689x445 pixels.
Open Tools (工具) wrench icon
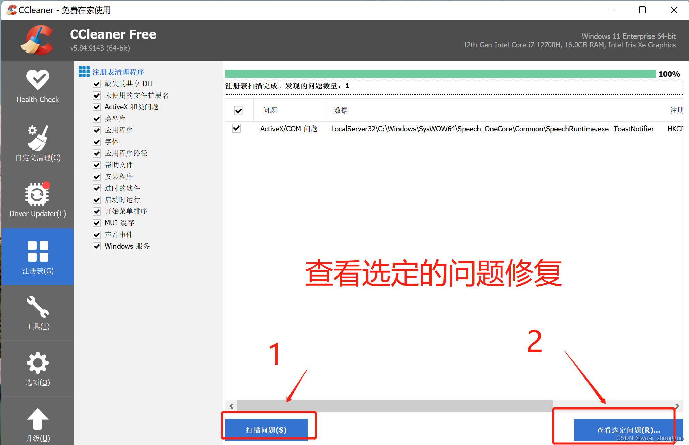(x=37, y=307)
